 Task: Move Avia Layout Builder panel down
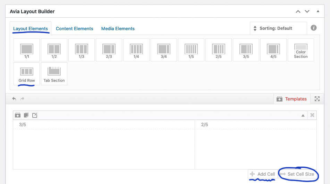pos(307,11)
